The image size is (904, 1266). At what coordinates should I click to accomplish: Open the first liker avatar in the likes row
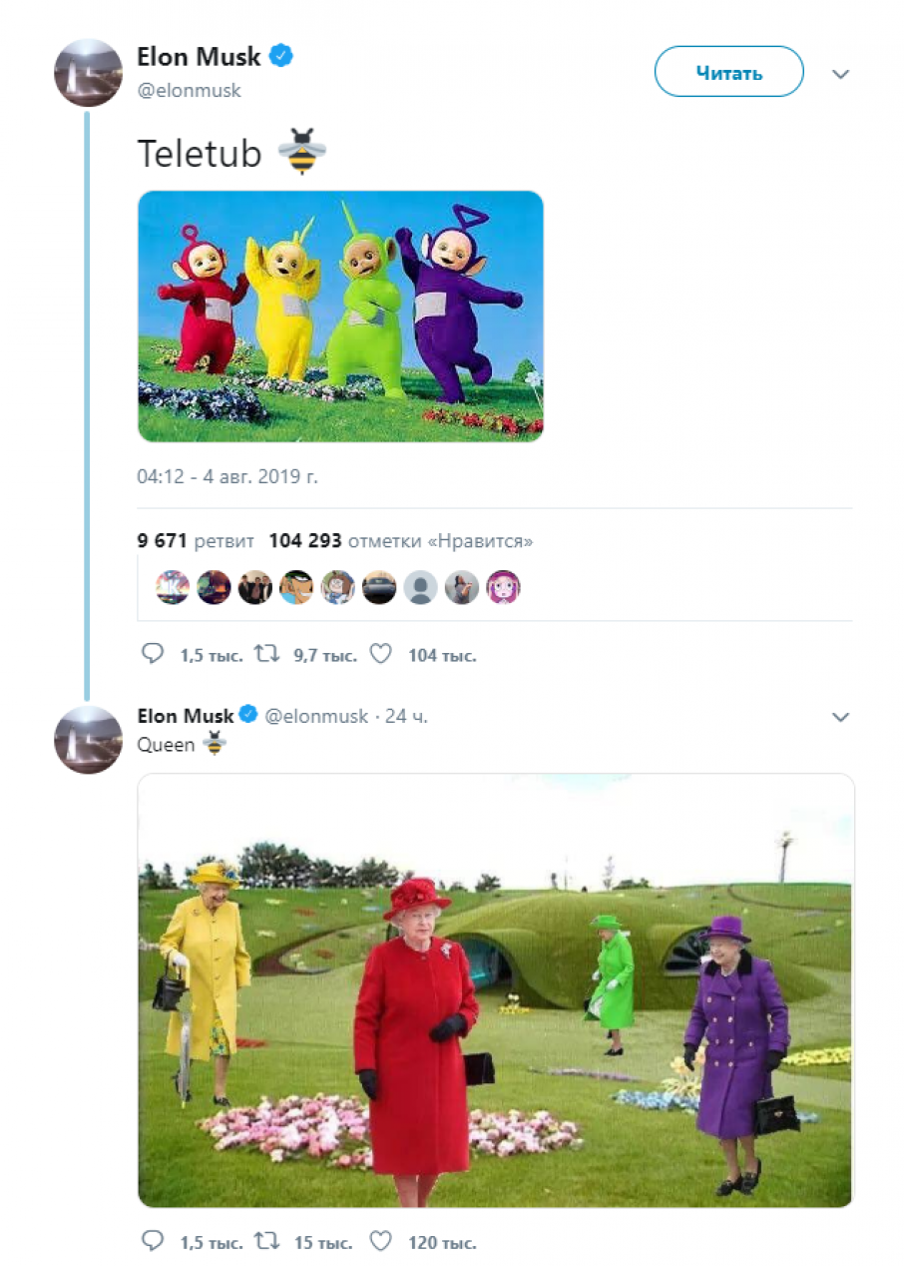pyautogui.click(x=173, y=587)
